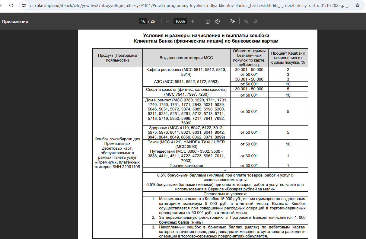Viewport: 366px width, 239px height.
Task: Bookmark this page with the star icon
Action: tap(357, 5)
